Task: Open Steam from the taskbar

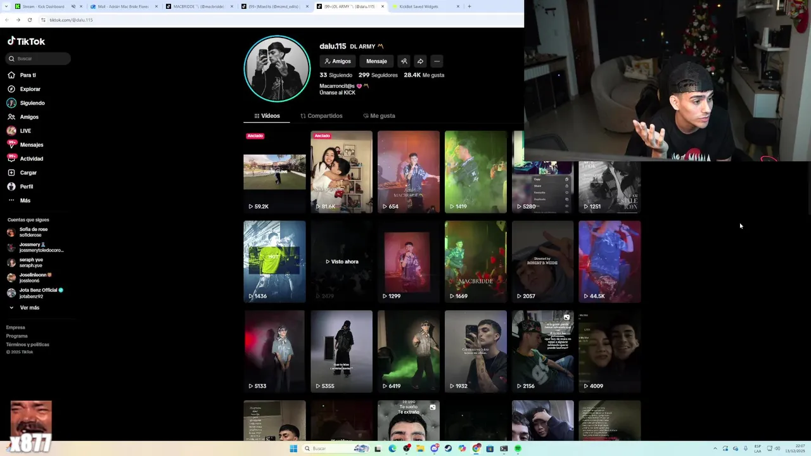Action: [x=448, y=448]
